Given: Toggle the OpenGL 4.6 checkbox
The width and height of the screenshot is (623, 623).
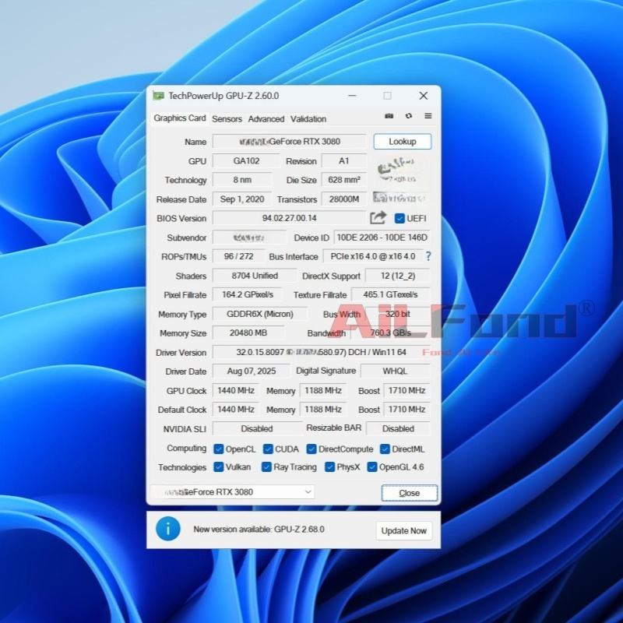Looking at the screenshot, I should coord(372,466).
